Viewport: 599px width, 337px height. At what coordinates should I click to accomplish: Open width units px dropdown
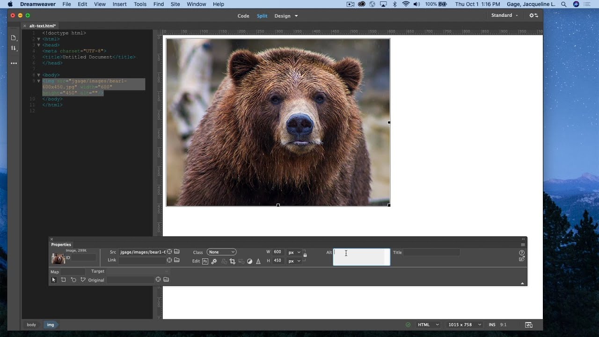(x=294, y=252)
